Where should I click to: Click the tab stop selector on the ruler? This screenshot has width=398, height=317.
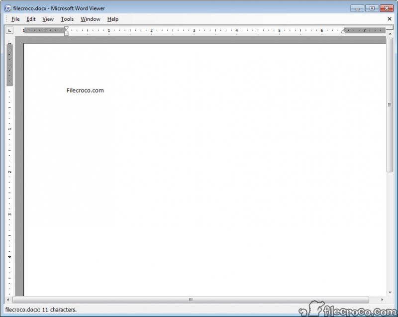(x=9, y=30)
